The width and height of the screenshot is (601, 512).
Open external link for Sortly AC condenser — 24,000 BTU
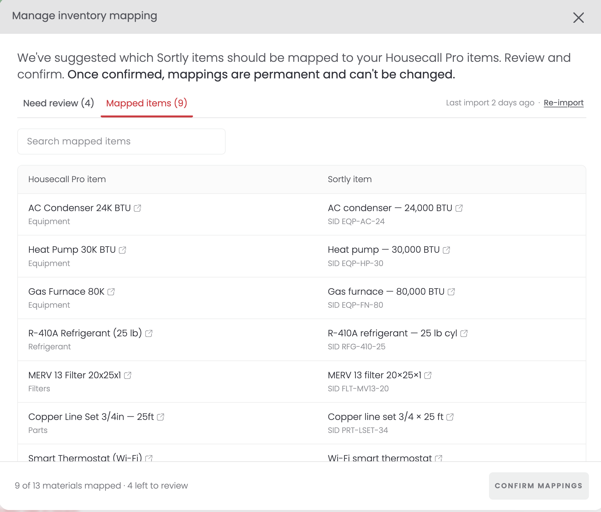tap(459, 208)
